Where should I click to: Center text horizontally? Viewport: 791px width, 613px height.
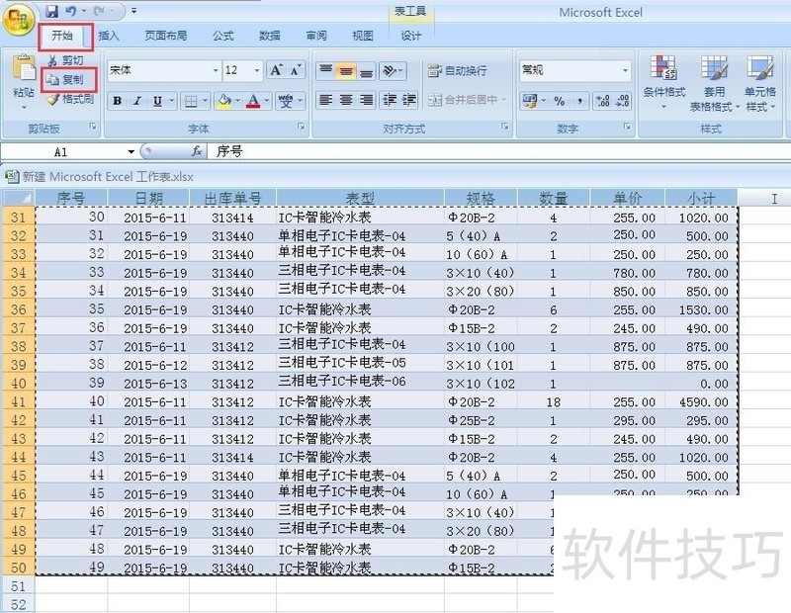[346, 100]
